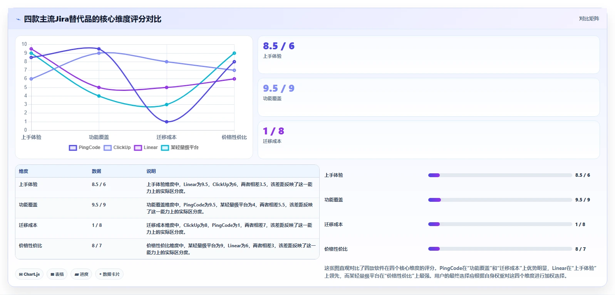Toggle the ClickUp legend swatch
This screenshot has height=295, width=615.
pyautogui.click(x=107, y=148)
